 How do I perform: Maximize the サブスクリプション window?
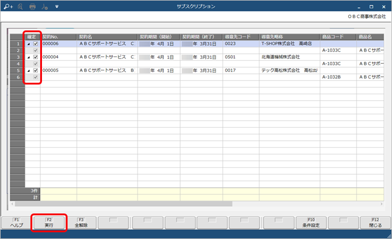pyautogui.click(x=371, y=7)
